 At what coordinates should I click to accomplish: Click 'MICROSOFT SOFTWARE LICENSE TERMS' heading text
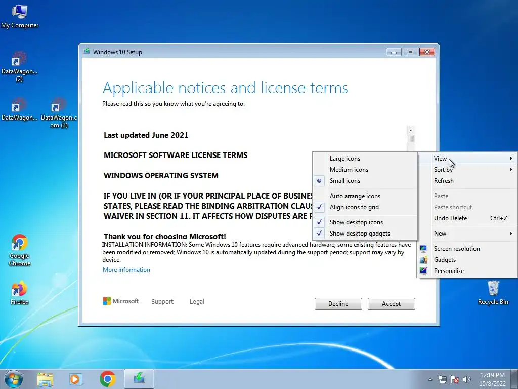(x=176, y=155)
